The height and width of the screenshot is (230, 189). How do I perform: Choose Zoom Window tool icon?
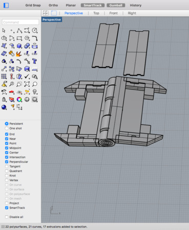pyautogui.click(x=19, y=84)
